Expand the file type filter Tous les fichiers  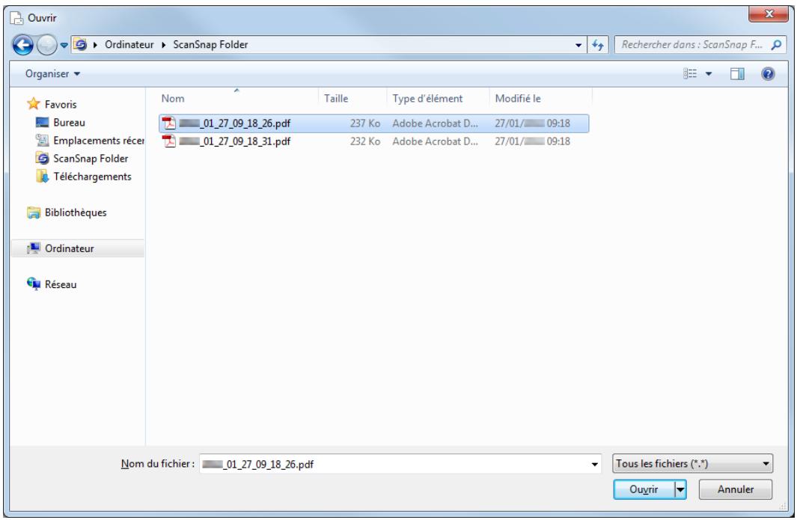[692, 465]
